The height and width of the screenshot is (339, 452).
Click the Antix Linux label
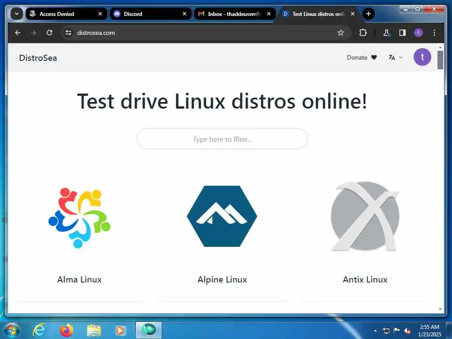click(x=365, y=279)
